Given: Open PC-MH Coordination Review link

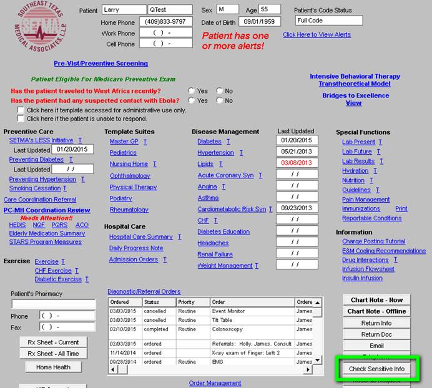Looking at the screenshot, I should click(x=47, y=210).
